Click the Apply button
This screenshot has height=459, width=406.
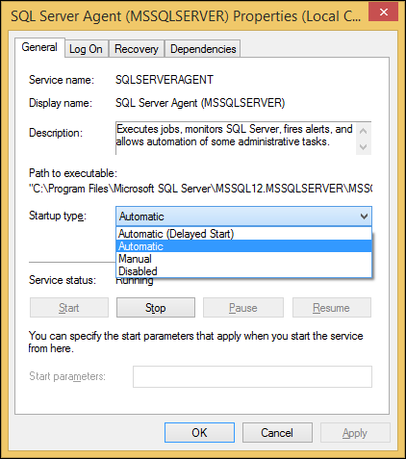tap(355, 433)
